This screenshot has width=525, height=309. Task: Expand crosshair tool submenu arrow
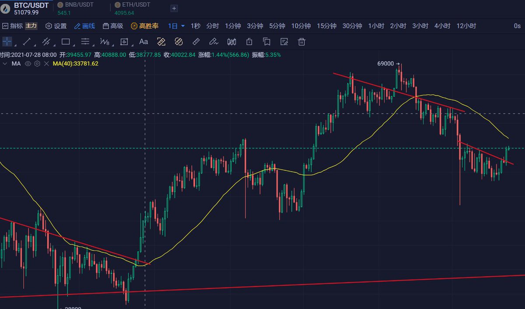click(15, 45)
